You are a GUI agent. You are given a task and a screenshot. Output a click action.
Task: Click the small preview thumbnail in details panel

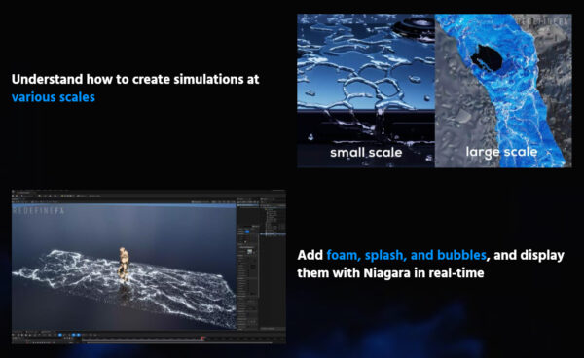249,252
